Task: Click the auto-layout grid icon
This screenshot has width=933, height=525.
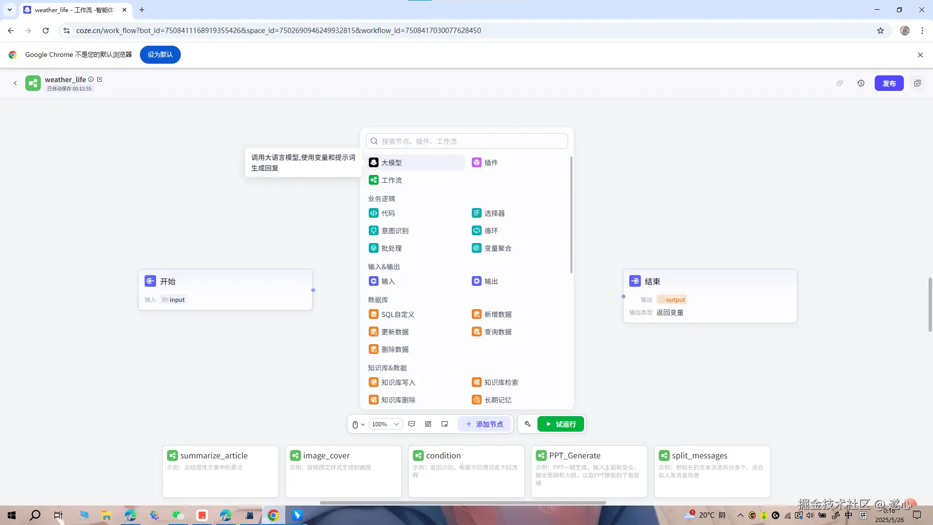Action: [428, 424]
